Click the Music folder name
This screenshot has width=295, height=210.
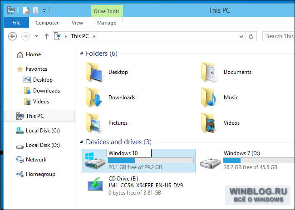(231, 98)
